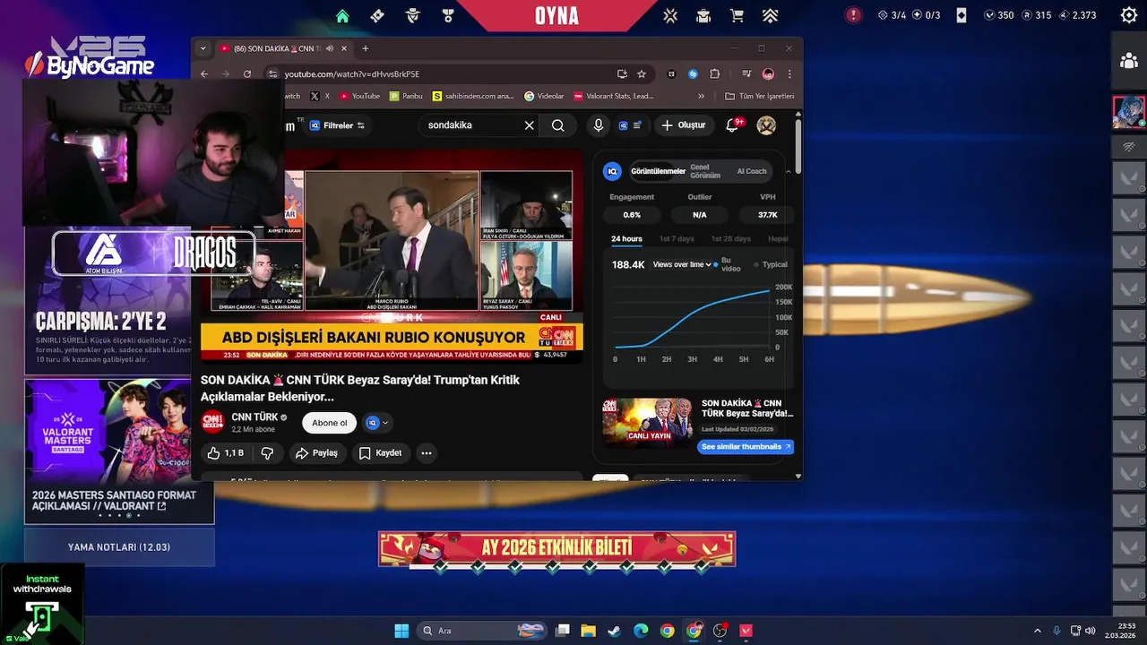Open the sahibinden.com bookmark
The width and height of the screenshot is (1147, 645).
pyautogui.click(x=474, y=96)
